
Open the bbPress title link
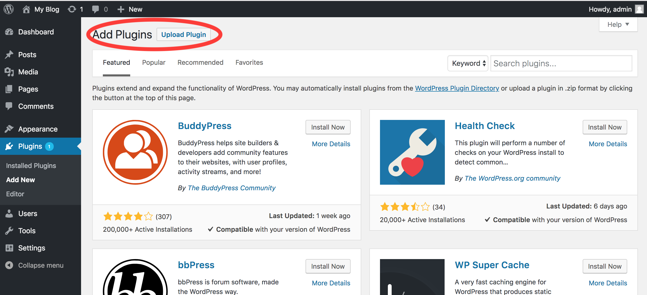196,265
